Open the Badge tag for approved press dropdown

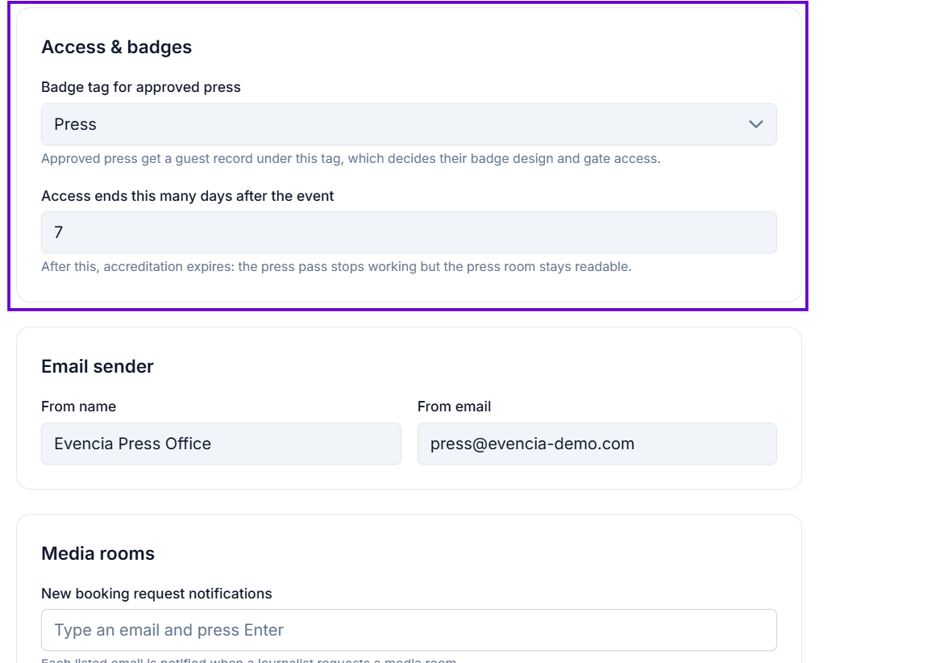409,124
